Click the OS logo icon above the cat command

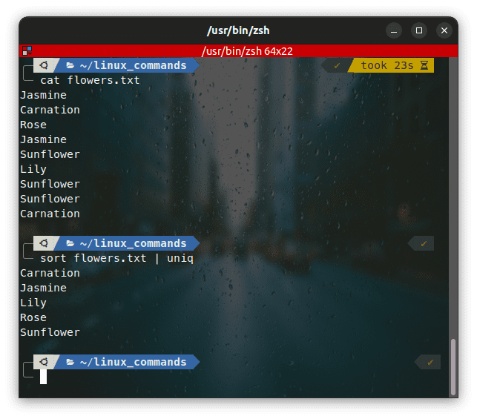[44, 65]
